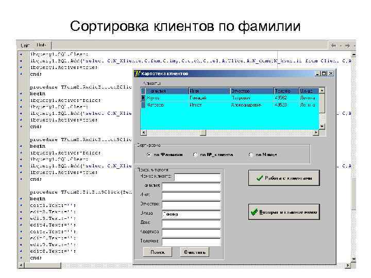371x278 pixels.
Task: Click the Телефон search input field
Action: tap(191, 241)
